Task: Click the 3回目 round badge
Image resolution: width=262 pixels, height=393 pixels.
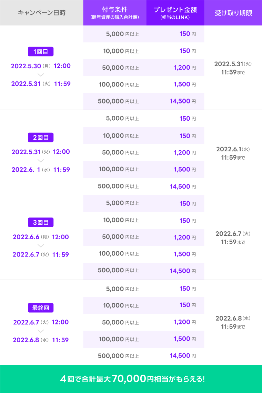Action: point(41,222)
